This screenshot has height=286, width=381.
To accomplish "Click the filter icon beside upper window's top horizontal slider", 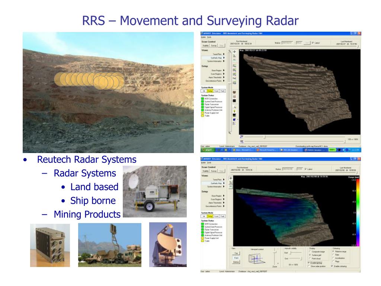I will (241, 137).
